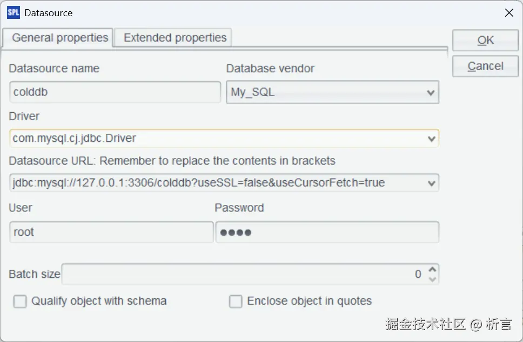Click the Batch size number field

coord(243,274)
